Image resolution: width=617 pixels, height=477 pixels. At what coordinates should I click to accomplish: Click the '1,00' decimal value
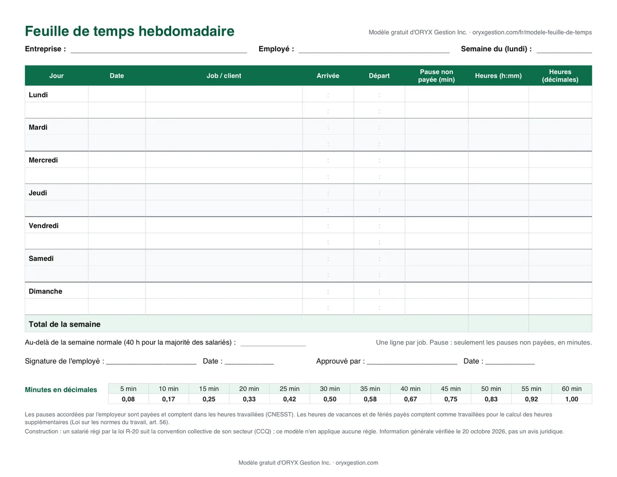[x=572, y=399]
